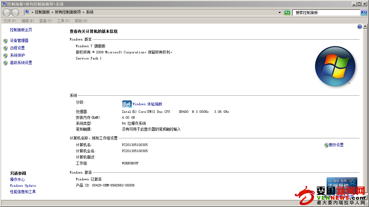Expand the address bar history dropdown

click(280, 13)
